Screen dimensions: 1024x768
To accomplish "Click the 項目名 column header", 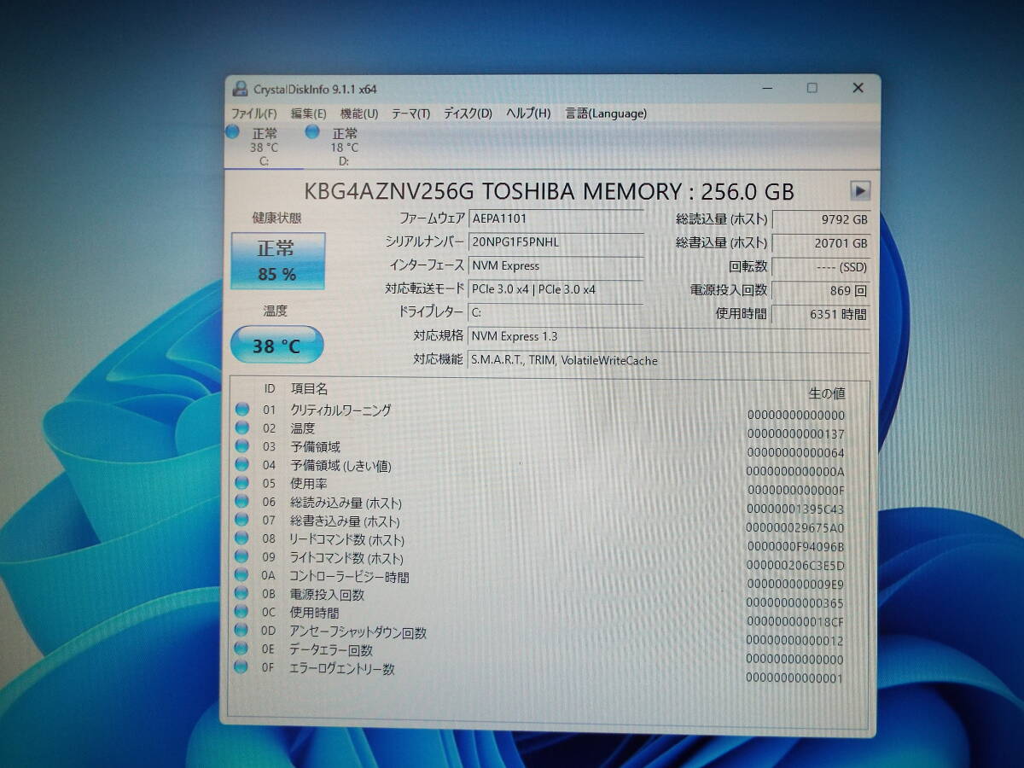I will pos(309,389).
